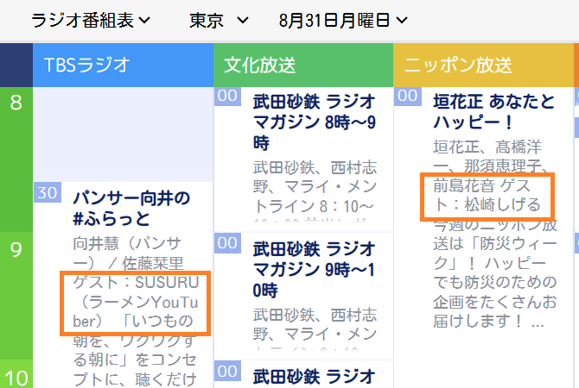Click the text 垣花正、高橋洋一
579x388 pixels.
click(487, 156)
